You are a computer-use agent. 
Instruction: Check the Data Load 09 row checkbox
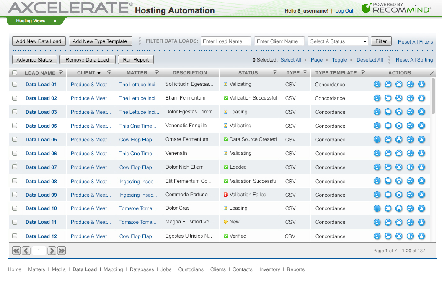coord(15,195)
